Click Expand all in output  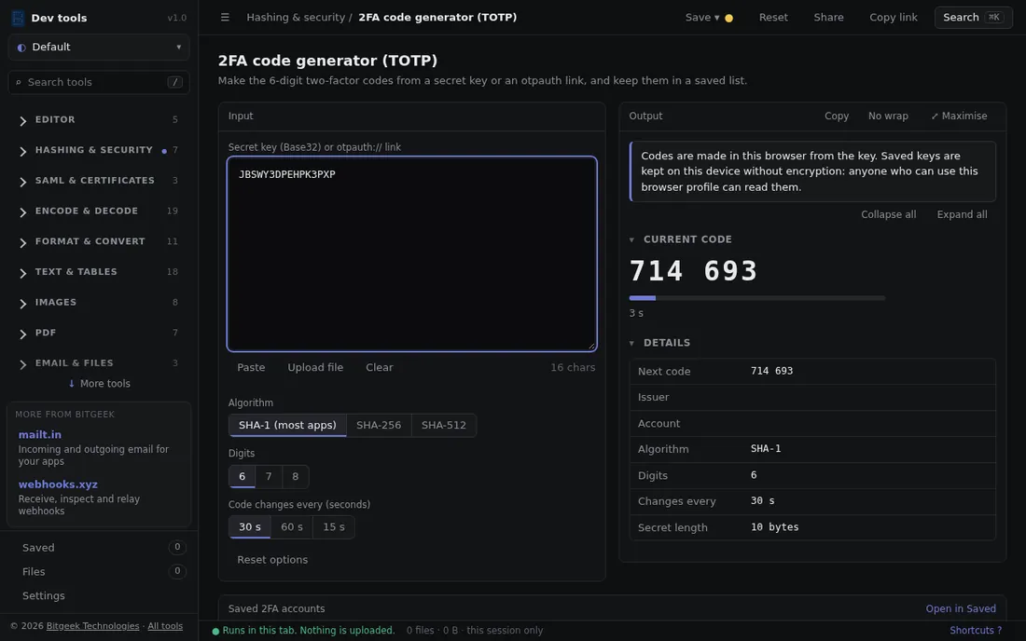click(962, 214)
